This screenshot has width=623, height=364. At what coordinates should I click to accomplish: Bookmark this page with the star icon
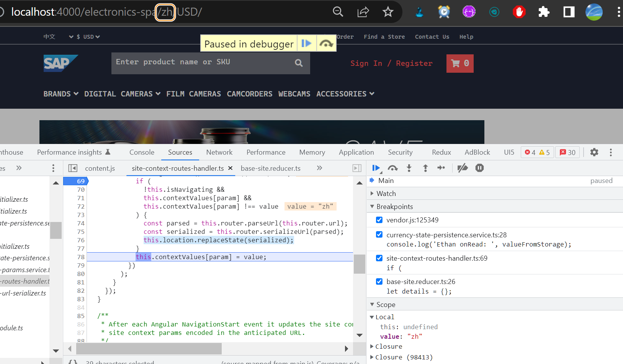388,12
